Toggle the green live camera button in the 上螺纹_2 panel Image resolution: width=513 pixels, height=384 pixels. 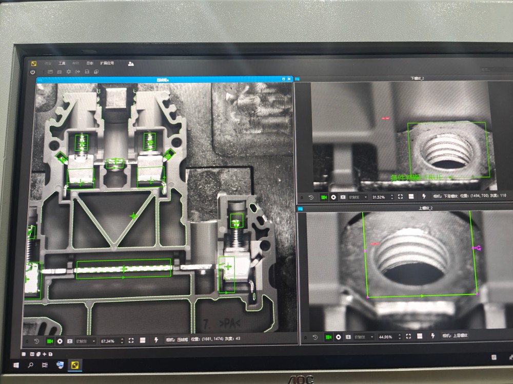pos(328,337)
